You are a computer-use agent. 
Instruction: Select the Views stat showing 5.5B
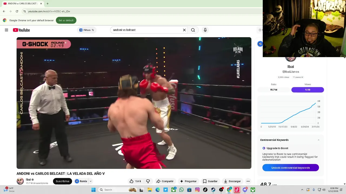pos(308,90)
